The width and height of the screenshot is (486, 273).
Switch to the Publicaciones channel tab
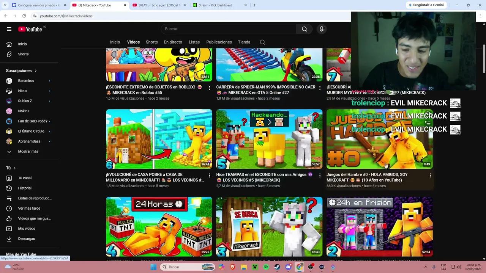pos(219,42)
